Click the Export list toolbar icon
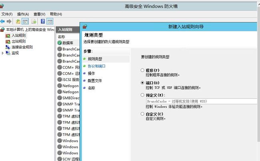The width and height of the screenshot is (260, 161). tap(34, 21)
